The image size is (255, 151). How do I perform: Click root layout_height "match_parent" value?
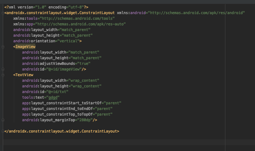(77, 35)
